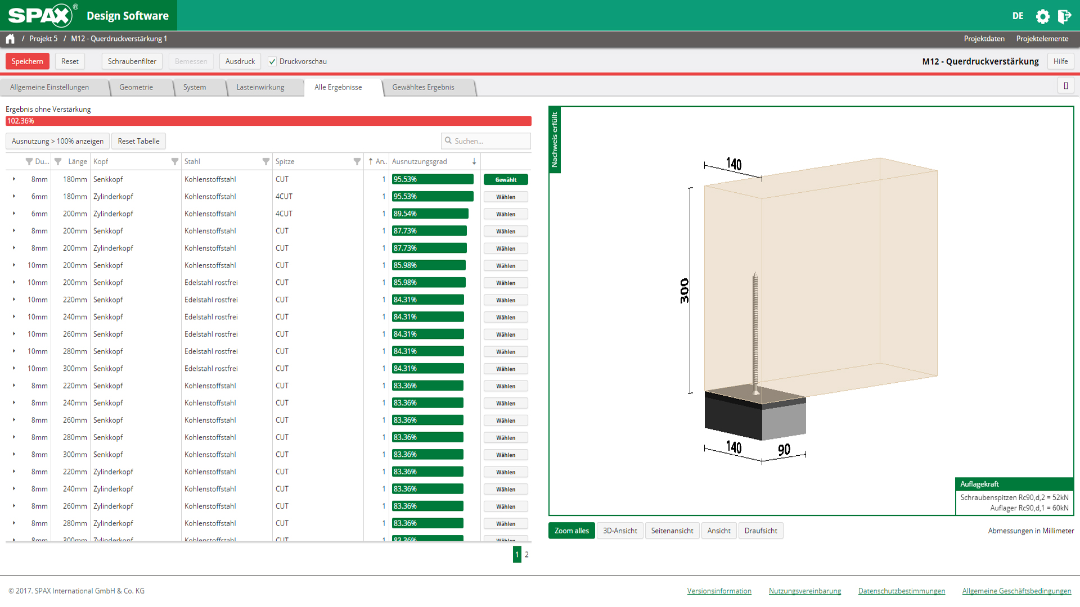Image resolution: width=1080 pixels, height=607 pixels.
Task: Click the Länge column filter icon
Action: [58, 161]
